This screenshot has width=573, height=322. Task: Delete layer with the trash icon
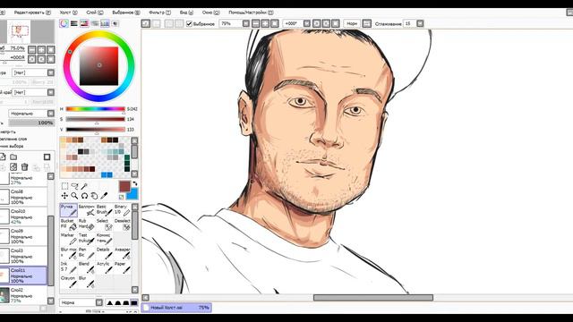(x=24, y=167)
